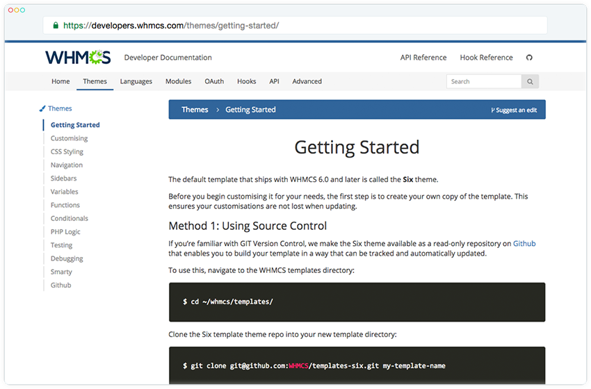
Task: Click the Themes paintbrush icon in sidebar
Action: coord(42,108)
